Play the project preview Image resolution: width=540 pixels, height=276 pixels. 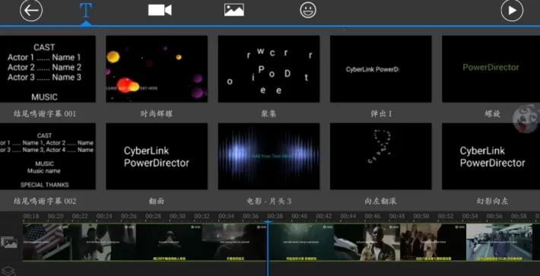pos(512,11)
